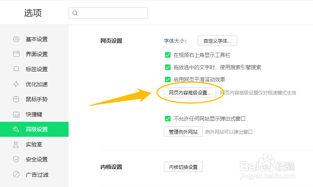Select 标签设置 in sidebar
This screenshot has height=187, width=313.
[35, 69]
